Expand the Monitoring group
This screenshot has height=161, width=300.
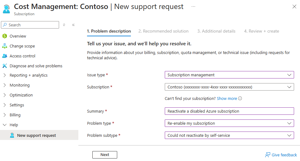5,85
